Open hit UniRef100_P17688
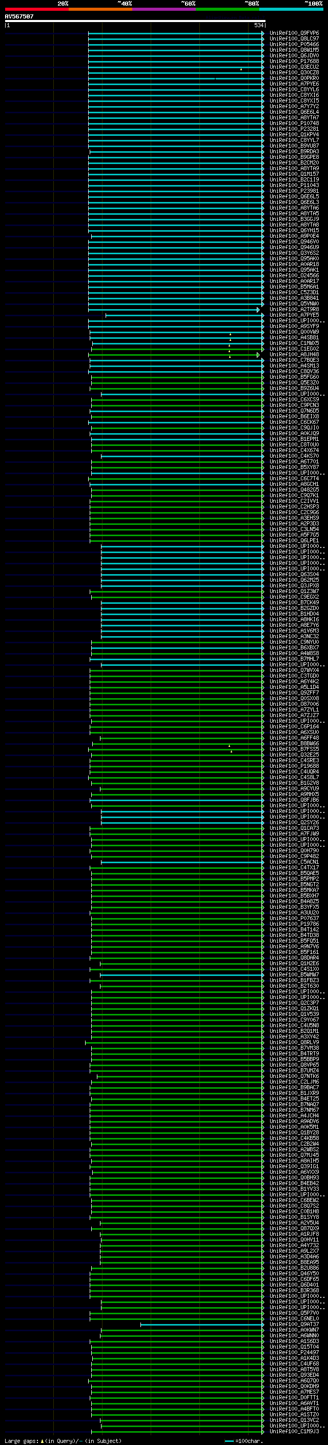328x1445 pixels. point(294,61)
